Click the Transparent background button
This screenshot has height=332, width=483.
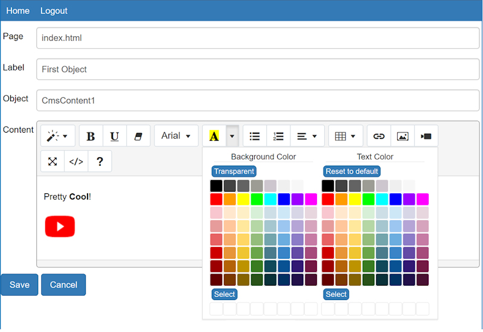[x=234, y=172]
